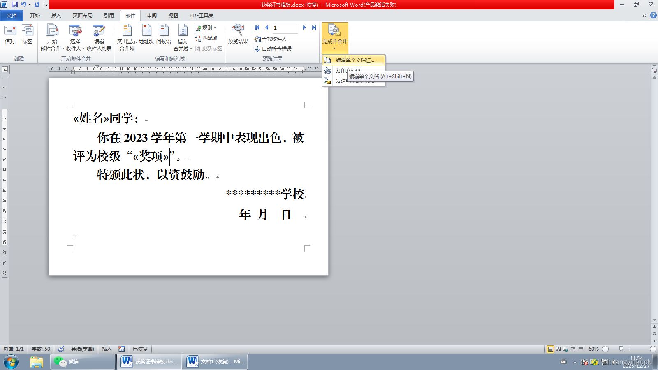Image resolution: width=658 pixels, height=370 pixels.
Task: Switch to the 开始 Home tab
Action: pyautogui.click(x=35, y=16)
